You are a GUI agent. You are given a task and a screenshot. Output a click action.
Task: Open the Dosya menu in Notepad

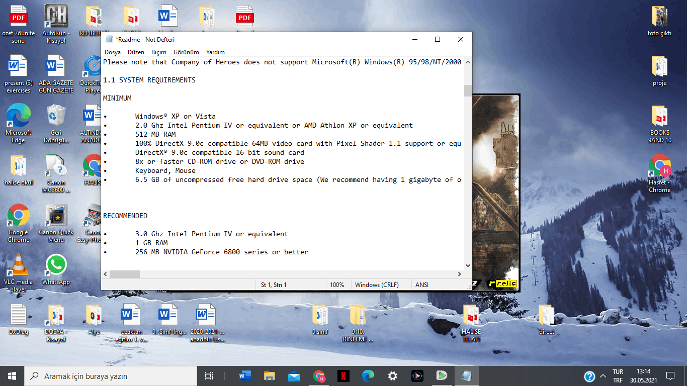point(113,52)
